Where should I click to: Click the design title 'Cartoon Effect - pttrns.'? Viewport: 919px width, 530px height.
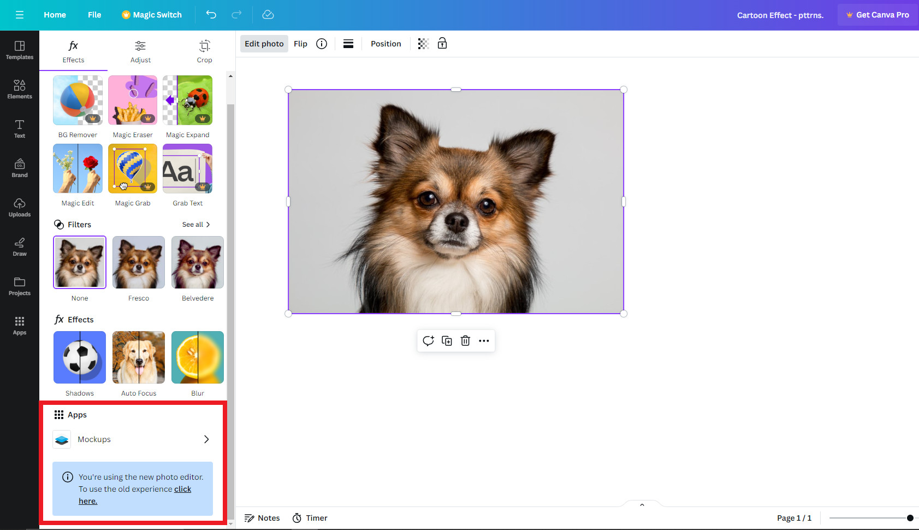780,15
